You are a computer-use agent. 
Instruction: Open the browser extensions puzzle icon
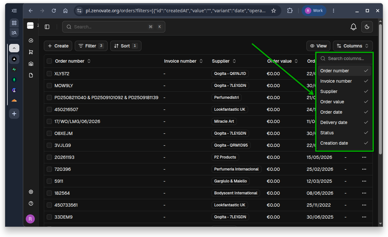pos(290,11)
